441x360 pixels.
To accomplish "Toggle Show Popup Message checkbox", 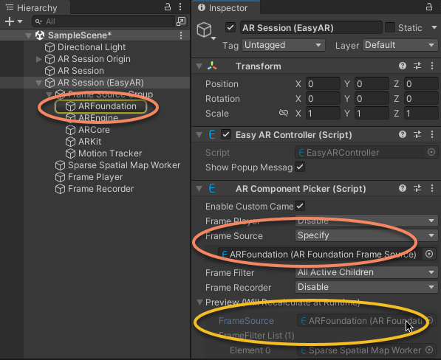I will pyautogui.click(x=300, y=167).
